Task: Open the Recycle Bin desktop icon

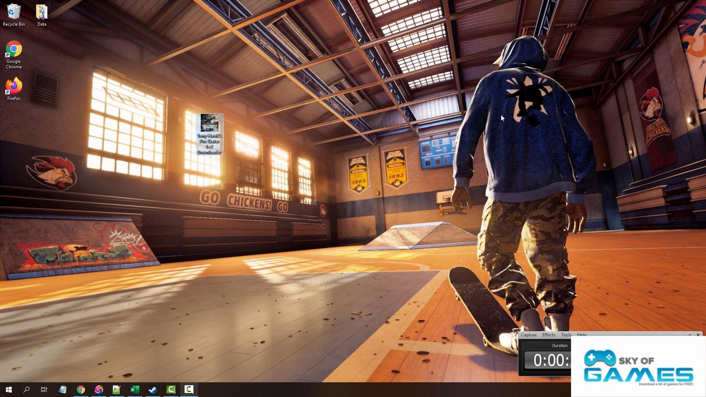Action: [14, 15]
